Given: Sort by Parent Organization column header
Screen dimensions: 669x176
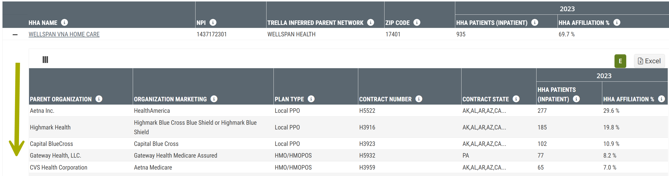Looking at the screenshot, I should (61, 99).
